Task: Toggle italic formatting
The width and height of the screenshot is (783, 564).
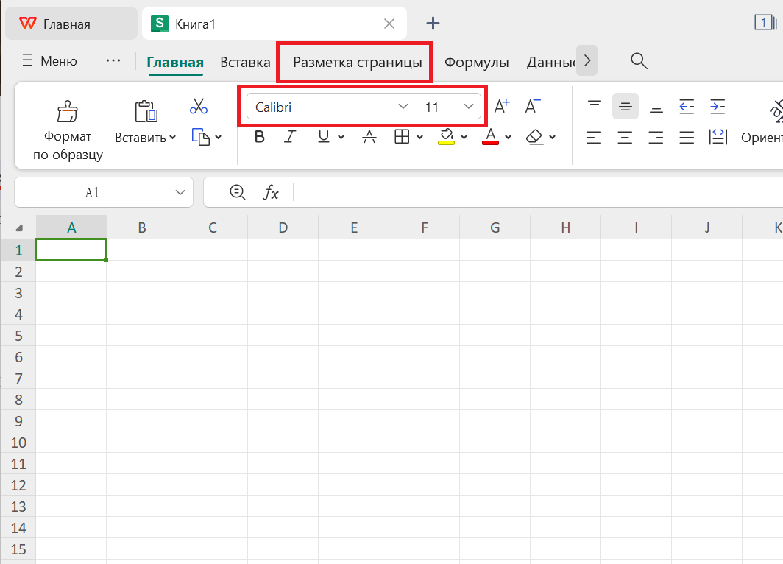Action: (290, 137)
